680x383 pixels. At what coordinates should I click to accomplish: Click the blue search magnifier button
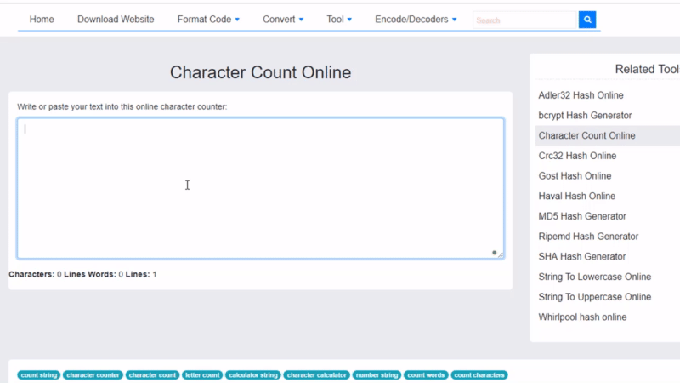(x=586, y=20)
